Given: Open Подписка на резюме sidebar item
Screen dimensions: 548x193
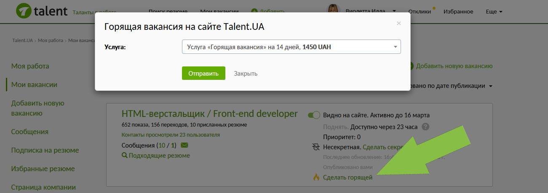Looking at the screenshot, I should tap(45, 150).
